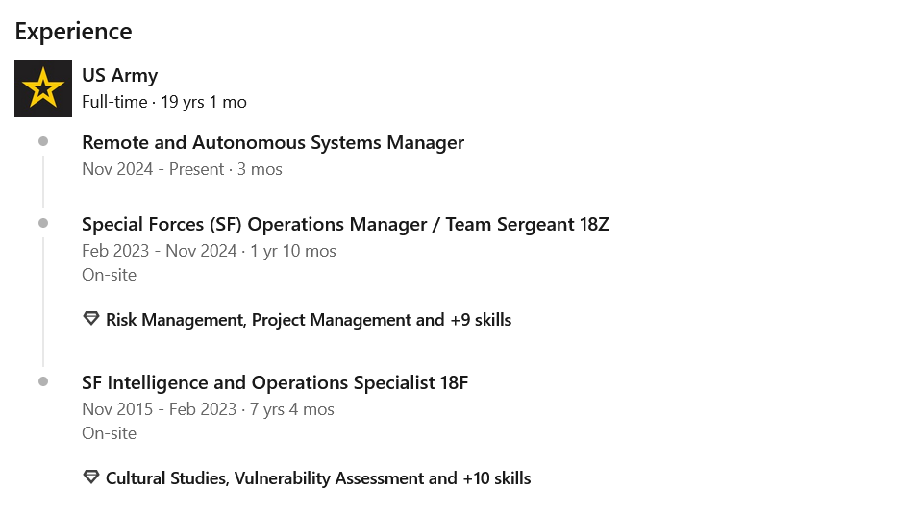Viewport: 920px width, 514px height.
Task: Click Nov 2015 - Feb 2023 date range
Action: click(x=159, y=409)
